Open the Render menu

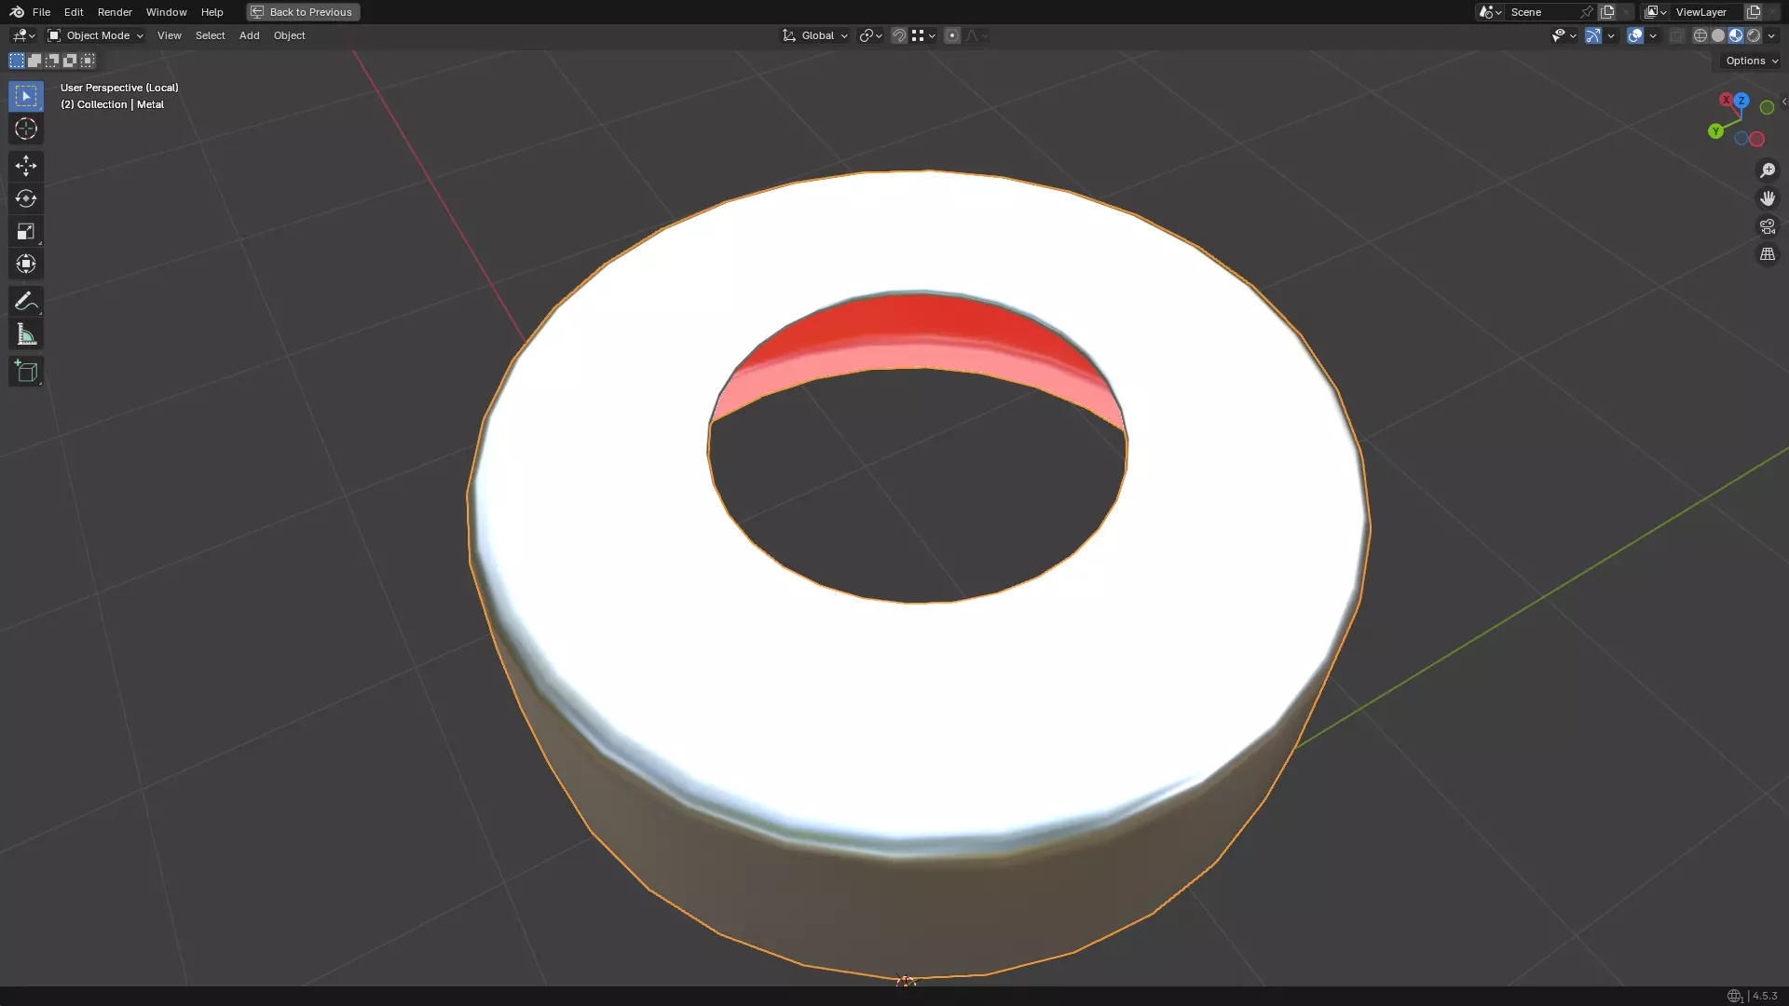pyautogui.click(x=115, y=12)
